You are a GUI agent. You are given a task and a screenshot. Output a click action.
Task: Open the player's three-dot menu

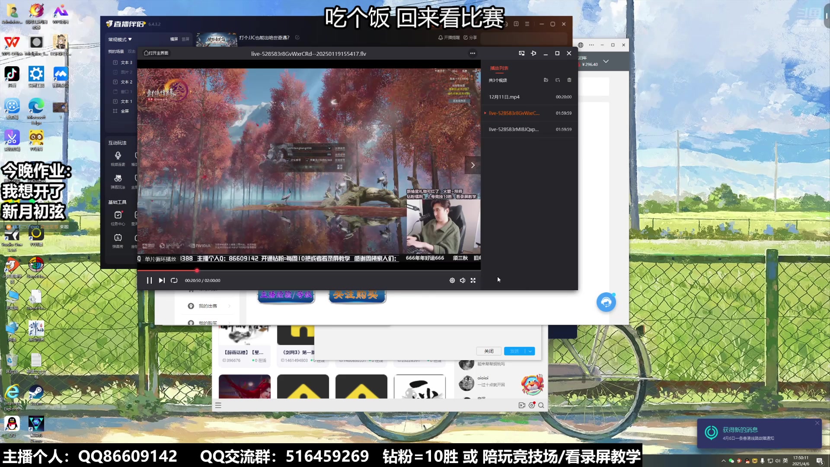click(x=472, y=53)
